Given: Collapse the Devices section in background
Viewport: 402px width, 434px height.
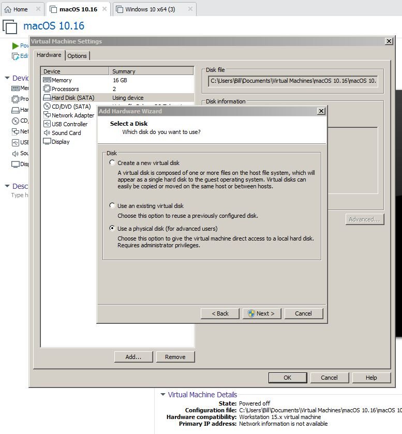Looking at the screenshot, I should (x=7, y=78).
